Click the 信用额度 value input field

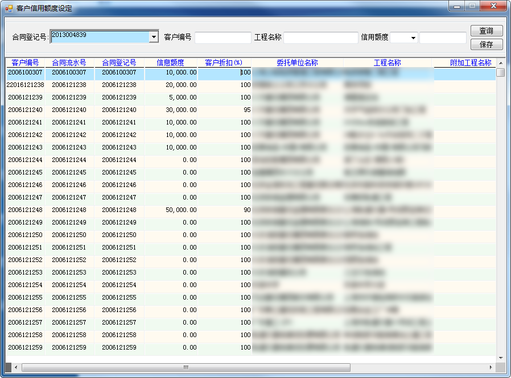click(x=442, y=38)
